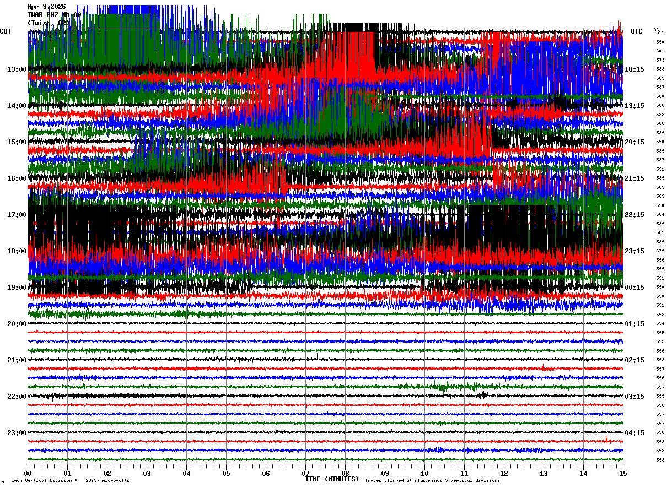
Task: Click the 'DC' column header
Action: [x=656, y=30]
